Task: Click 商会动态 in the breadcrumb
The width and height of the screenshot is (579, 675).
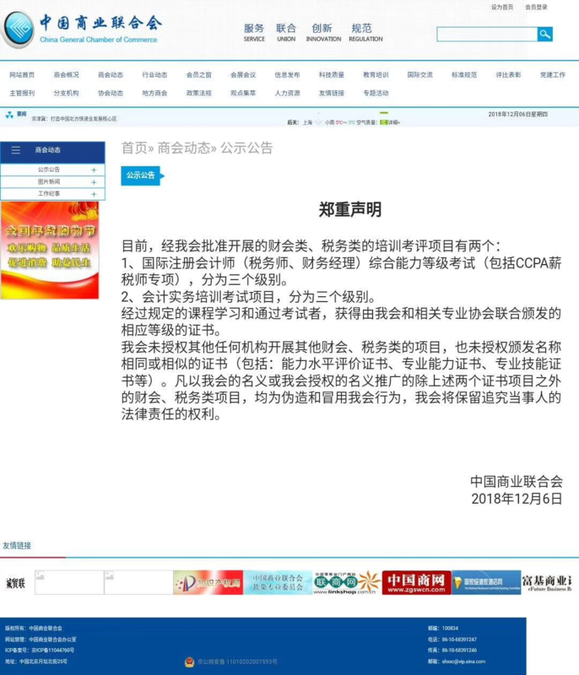Action: (x=184, y=148)
